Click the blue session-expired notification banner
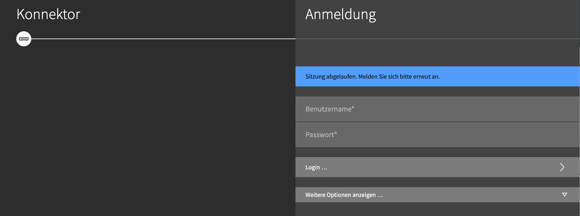Screen dimensions: 580x216 [438, 76]
